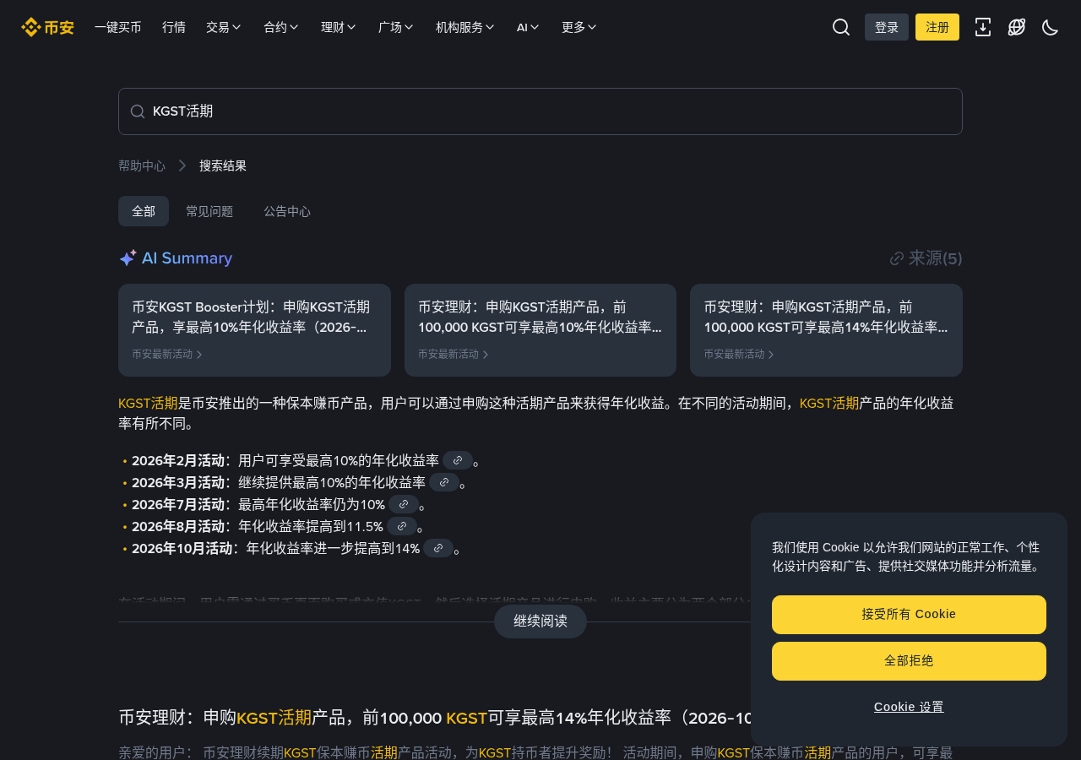
Task: Select the 全部 tab
Action: 144,211
